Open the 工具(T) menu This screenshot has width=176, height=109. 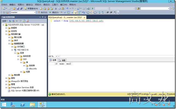pyautogui.click(x=55, y=5)
